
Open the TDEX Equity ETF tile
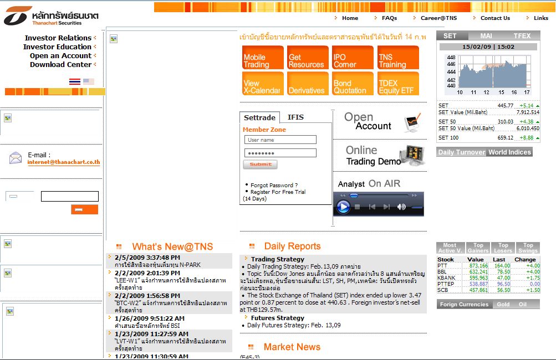pyautogui.click(x=398, y=84)
